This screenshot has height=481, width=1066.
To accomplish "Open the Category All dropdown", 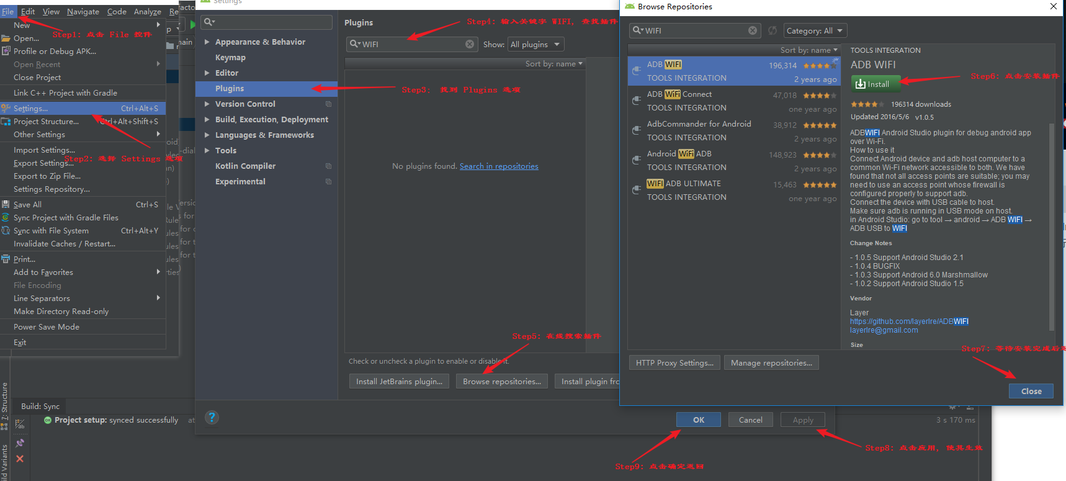I will tap(815, 30).
